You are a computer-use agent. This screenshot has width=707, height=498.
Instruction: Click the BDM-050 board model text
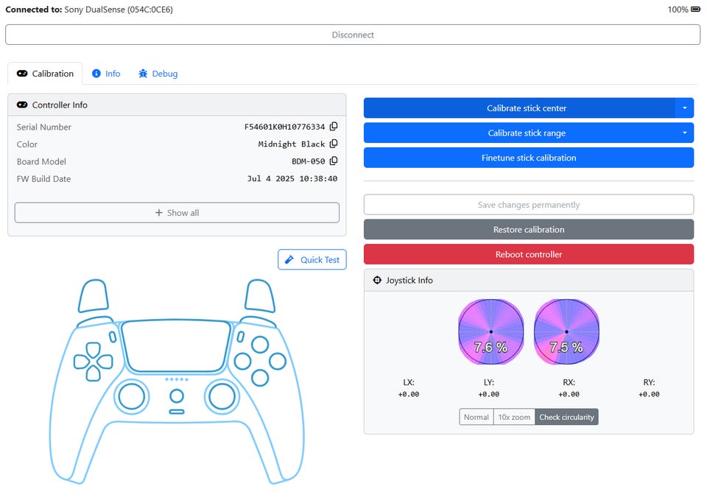pos(309,161)
